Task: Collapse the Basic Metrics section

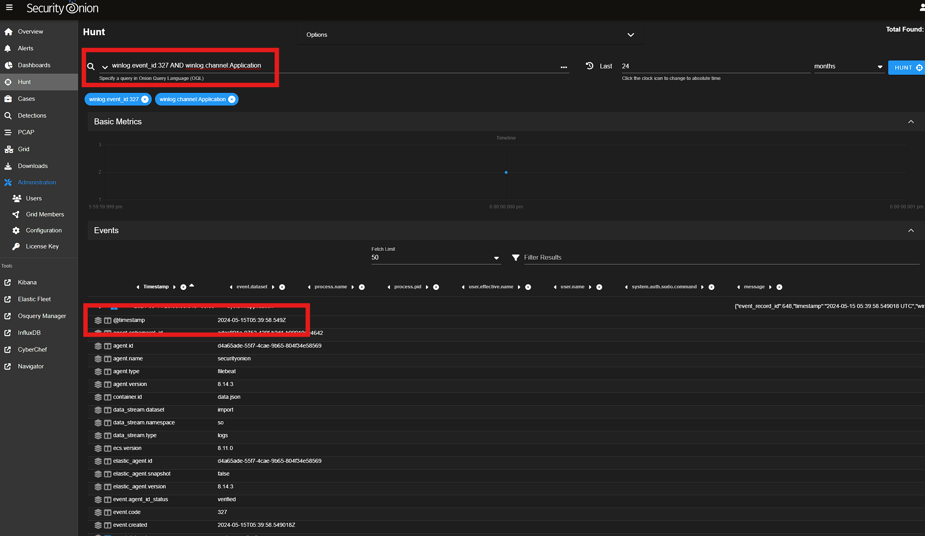Action: [911, 122]
